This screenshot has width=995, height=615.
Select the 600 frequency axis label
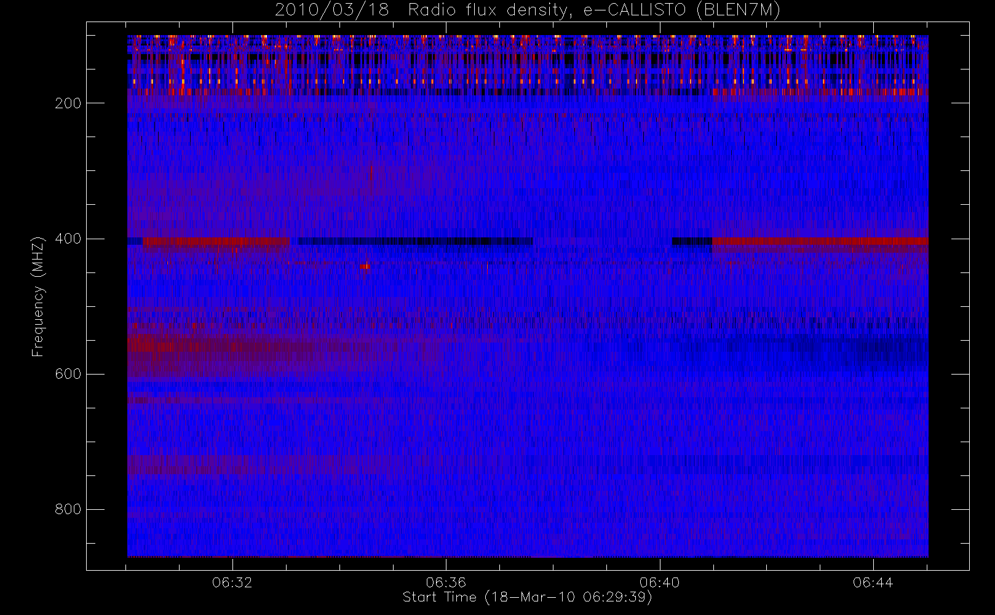[x=68, y=374]
